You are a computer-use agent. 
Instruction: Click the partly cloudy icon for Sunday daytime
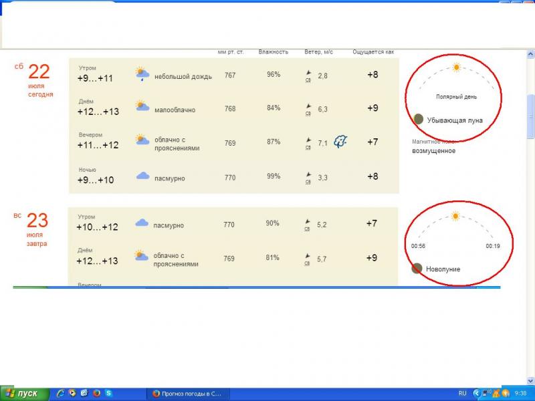[x=141, y=255]
